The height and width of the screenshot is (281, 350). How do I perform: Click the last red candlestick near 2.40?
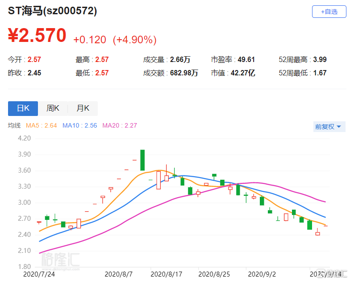pyautogui.click(x=318, y=232)
